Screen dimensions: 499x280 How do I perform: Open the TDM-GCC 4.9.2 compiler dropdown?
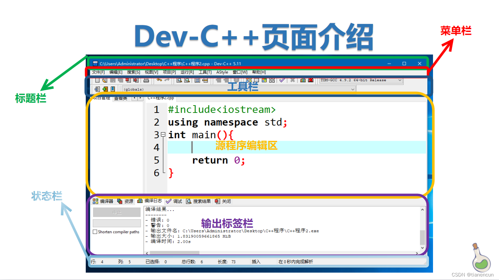pos(361,80)
